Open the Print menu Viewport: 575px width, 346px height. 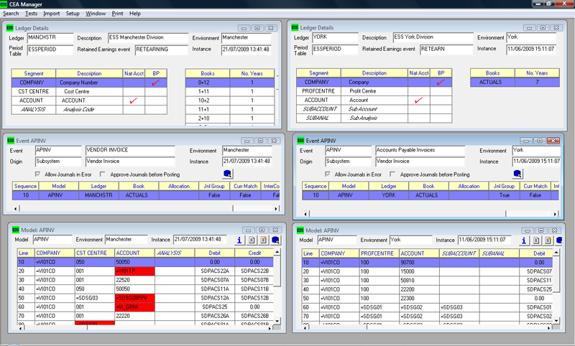pos(117,14)
